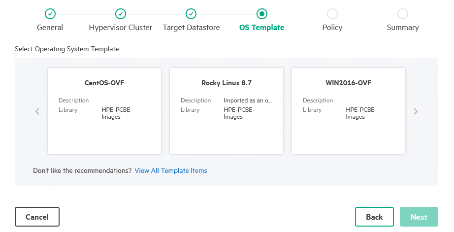The image size is (454, 232).
Task: Select the WIN2016-OVF template card
Action: click(349, 111)
